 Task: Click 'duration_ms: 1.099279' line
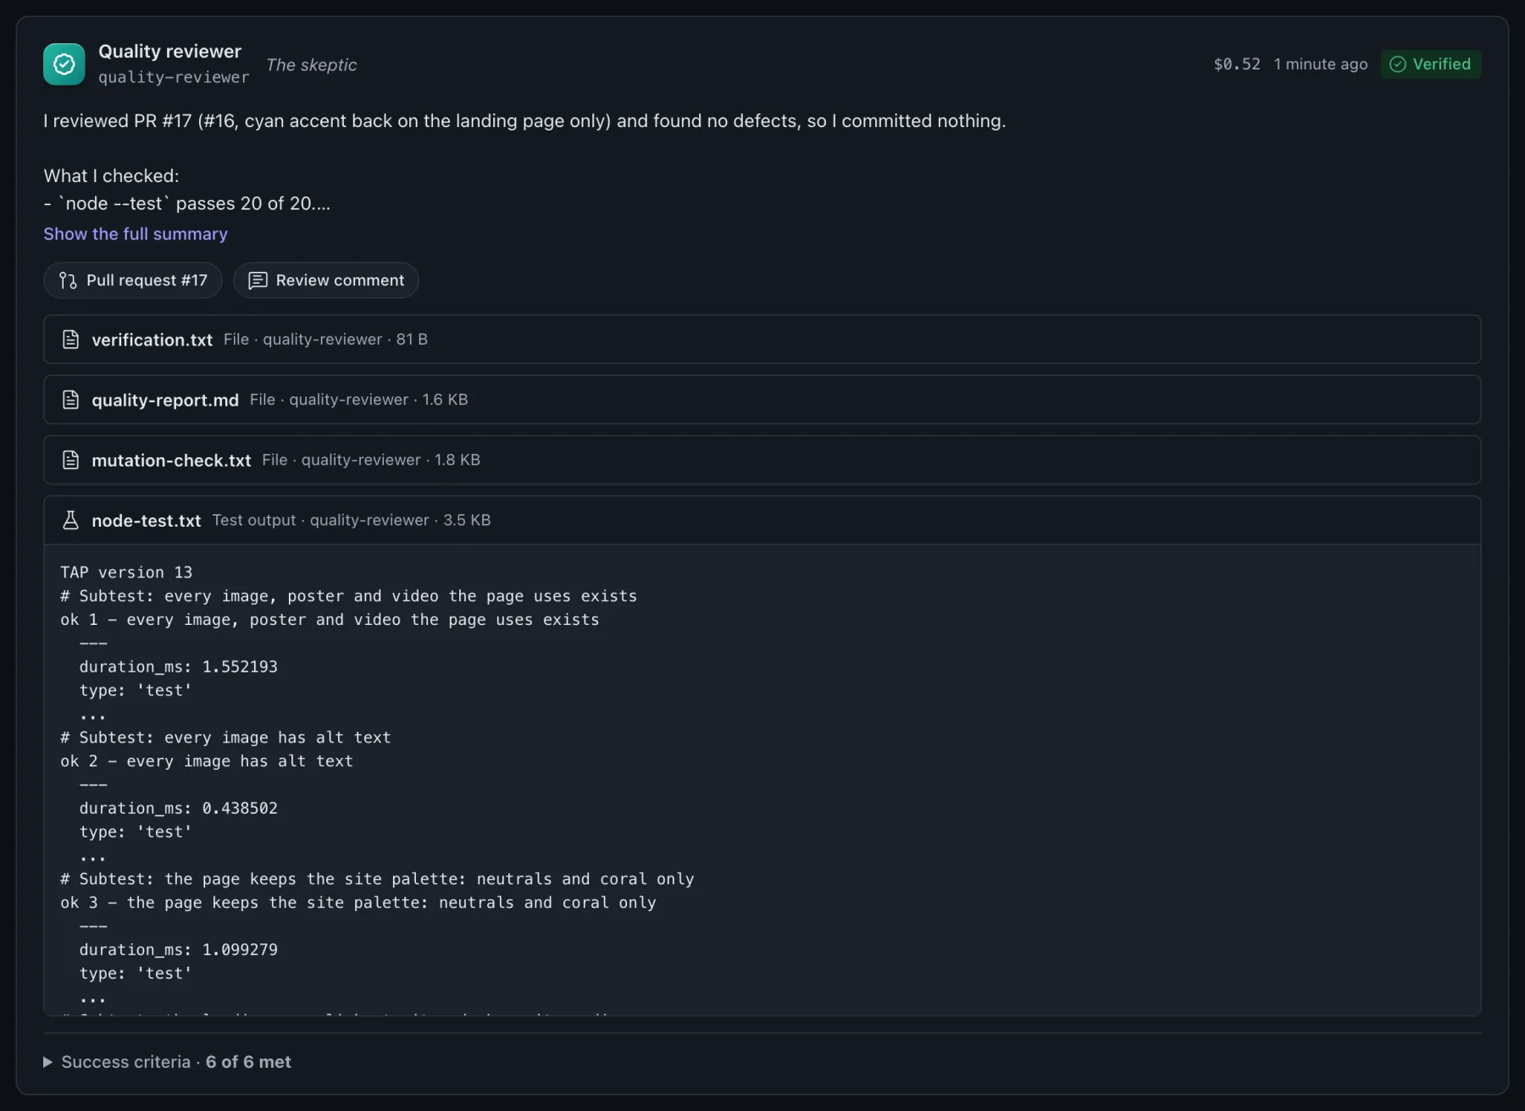coord(179,949)
